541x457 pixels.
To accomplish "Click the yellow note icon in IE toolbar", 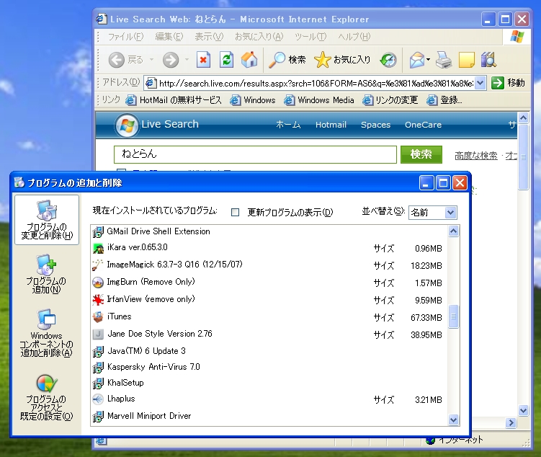I will pos(467,60).
